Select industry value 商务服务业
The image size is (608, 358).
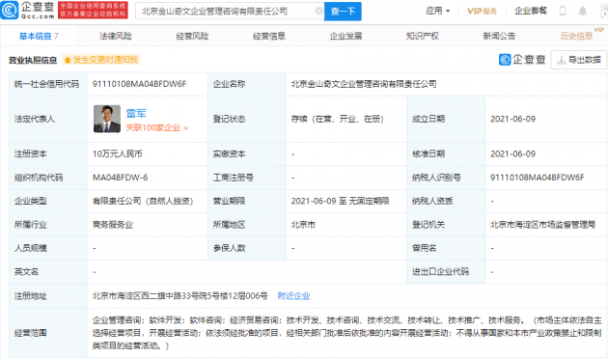coord(113,225)
